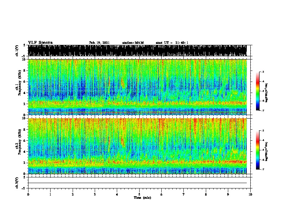282x218 pixels.
Task: Click the "Time (min)" axis label
Action: pos(142,198)
